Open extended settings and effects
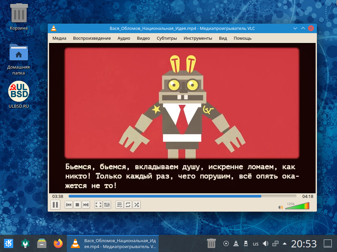This screenshot has width=337, height=252. (x=107, y=205)
